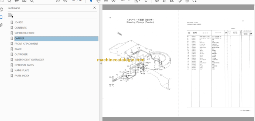Image resolution: width=255 pixels, height=121 pixels.
Task: Click the current page number field
Action: coord(73,1)
